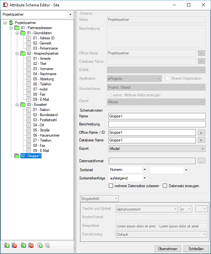
Task: Click the app logo icon in title bar
Action: (5, 5)
